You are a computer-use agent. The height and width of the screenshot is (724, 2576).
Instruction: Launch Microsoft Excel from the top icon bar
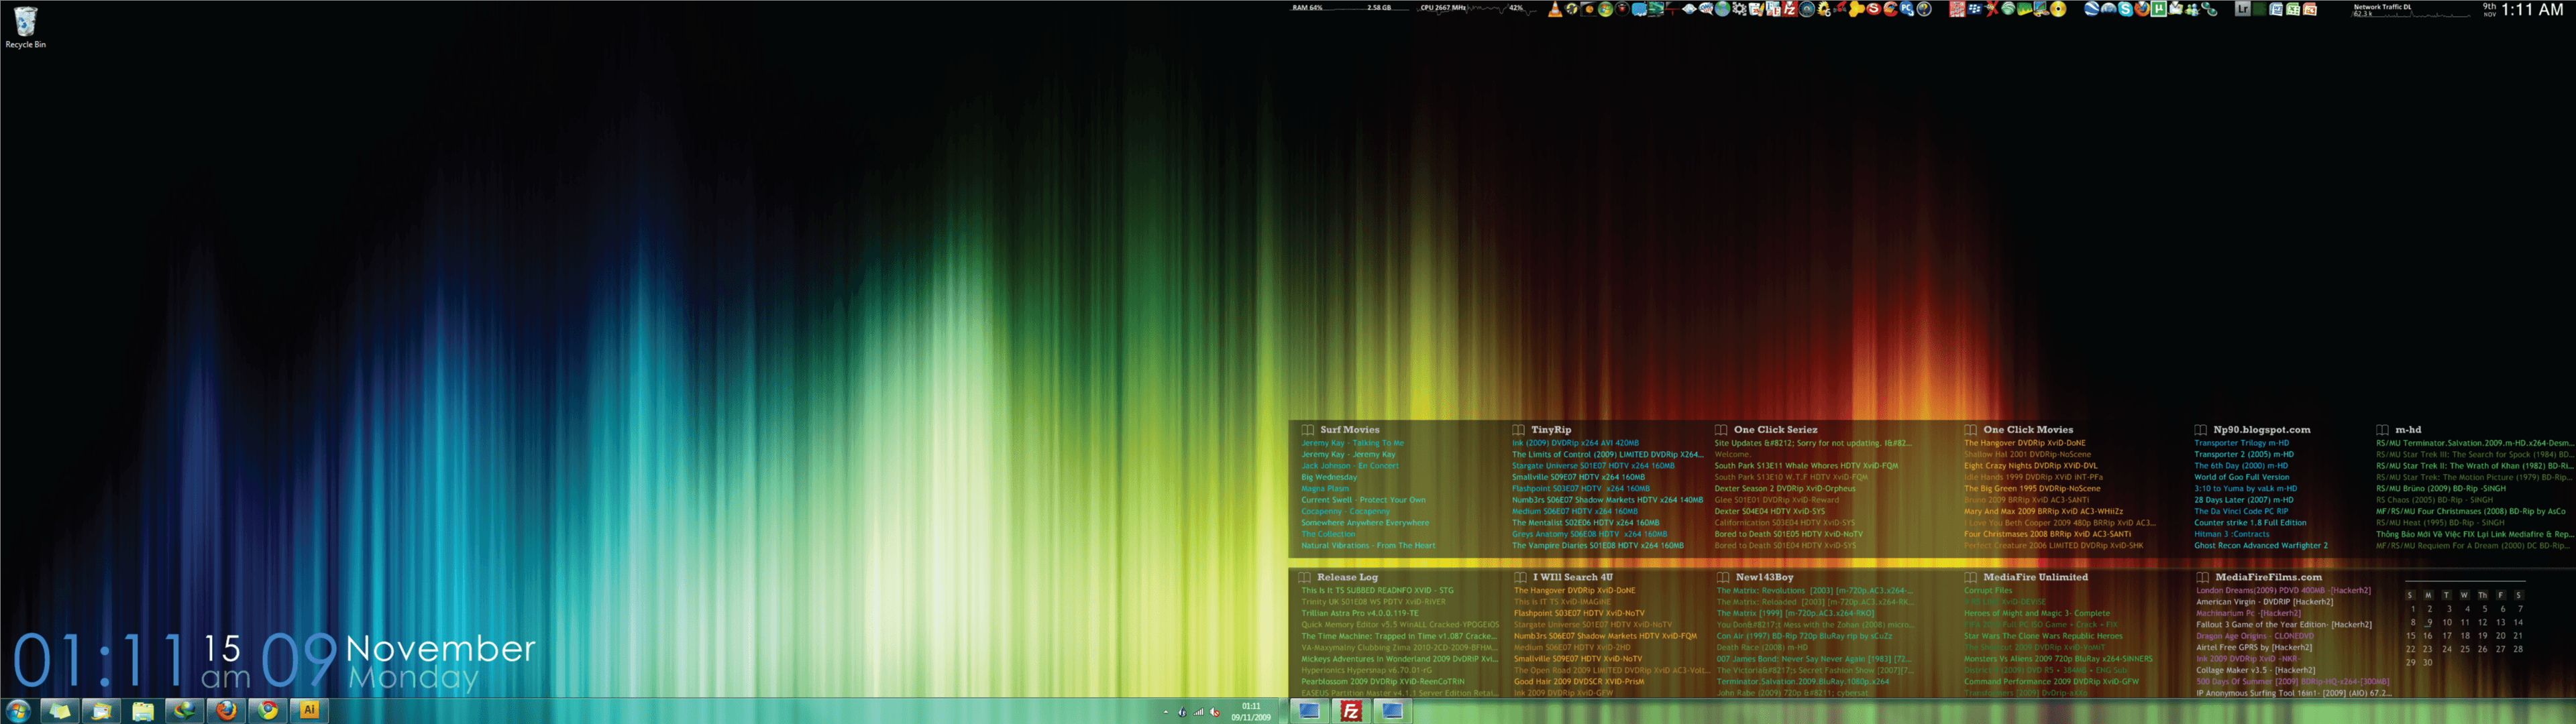tap(2293, 10)
